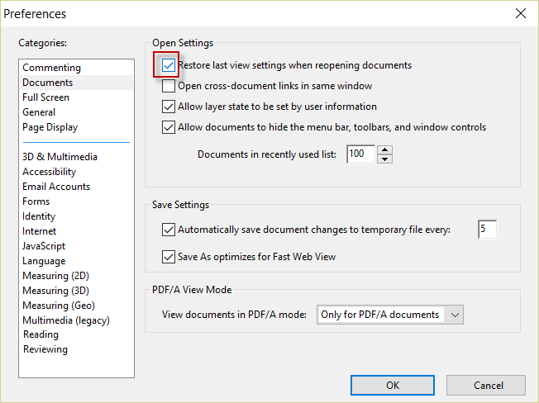The width and height of the screenshot is (539, 403).
Task: Disable automatic save to temporary file
Action: coord(169,230)
